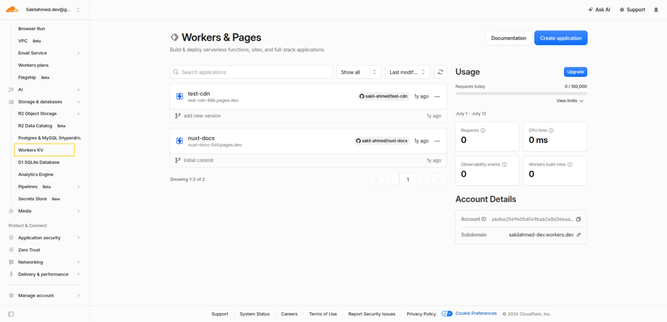Screen dimensions: 667x322
Task: Open the Privacy Policy footer link
Action: click(421, 314)
